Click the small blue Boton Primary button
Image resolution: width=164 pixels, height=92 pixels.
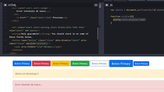pyautogui.click(x=141, y=64)
